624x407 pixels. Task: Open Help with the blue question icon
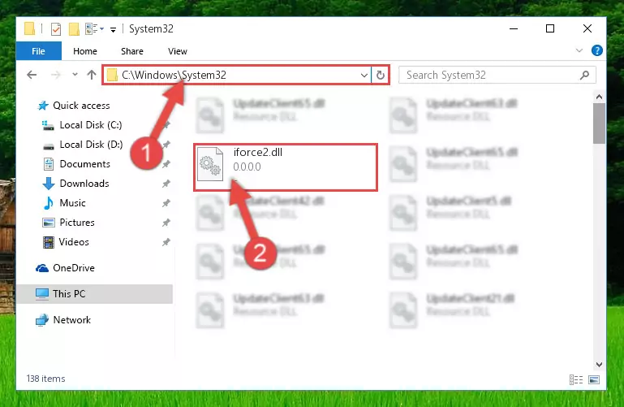pos(596,50)
